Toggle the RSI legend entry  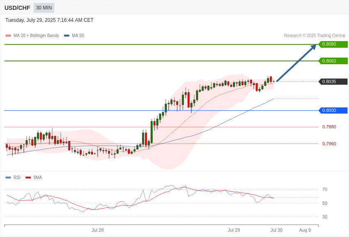13,177
